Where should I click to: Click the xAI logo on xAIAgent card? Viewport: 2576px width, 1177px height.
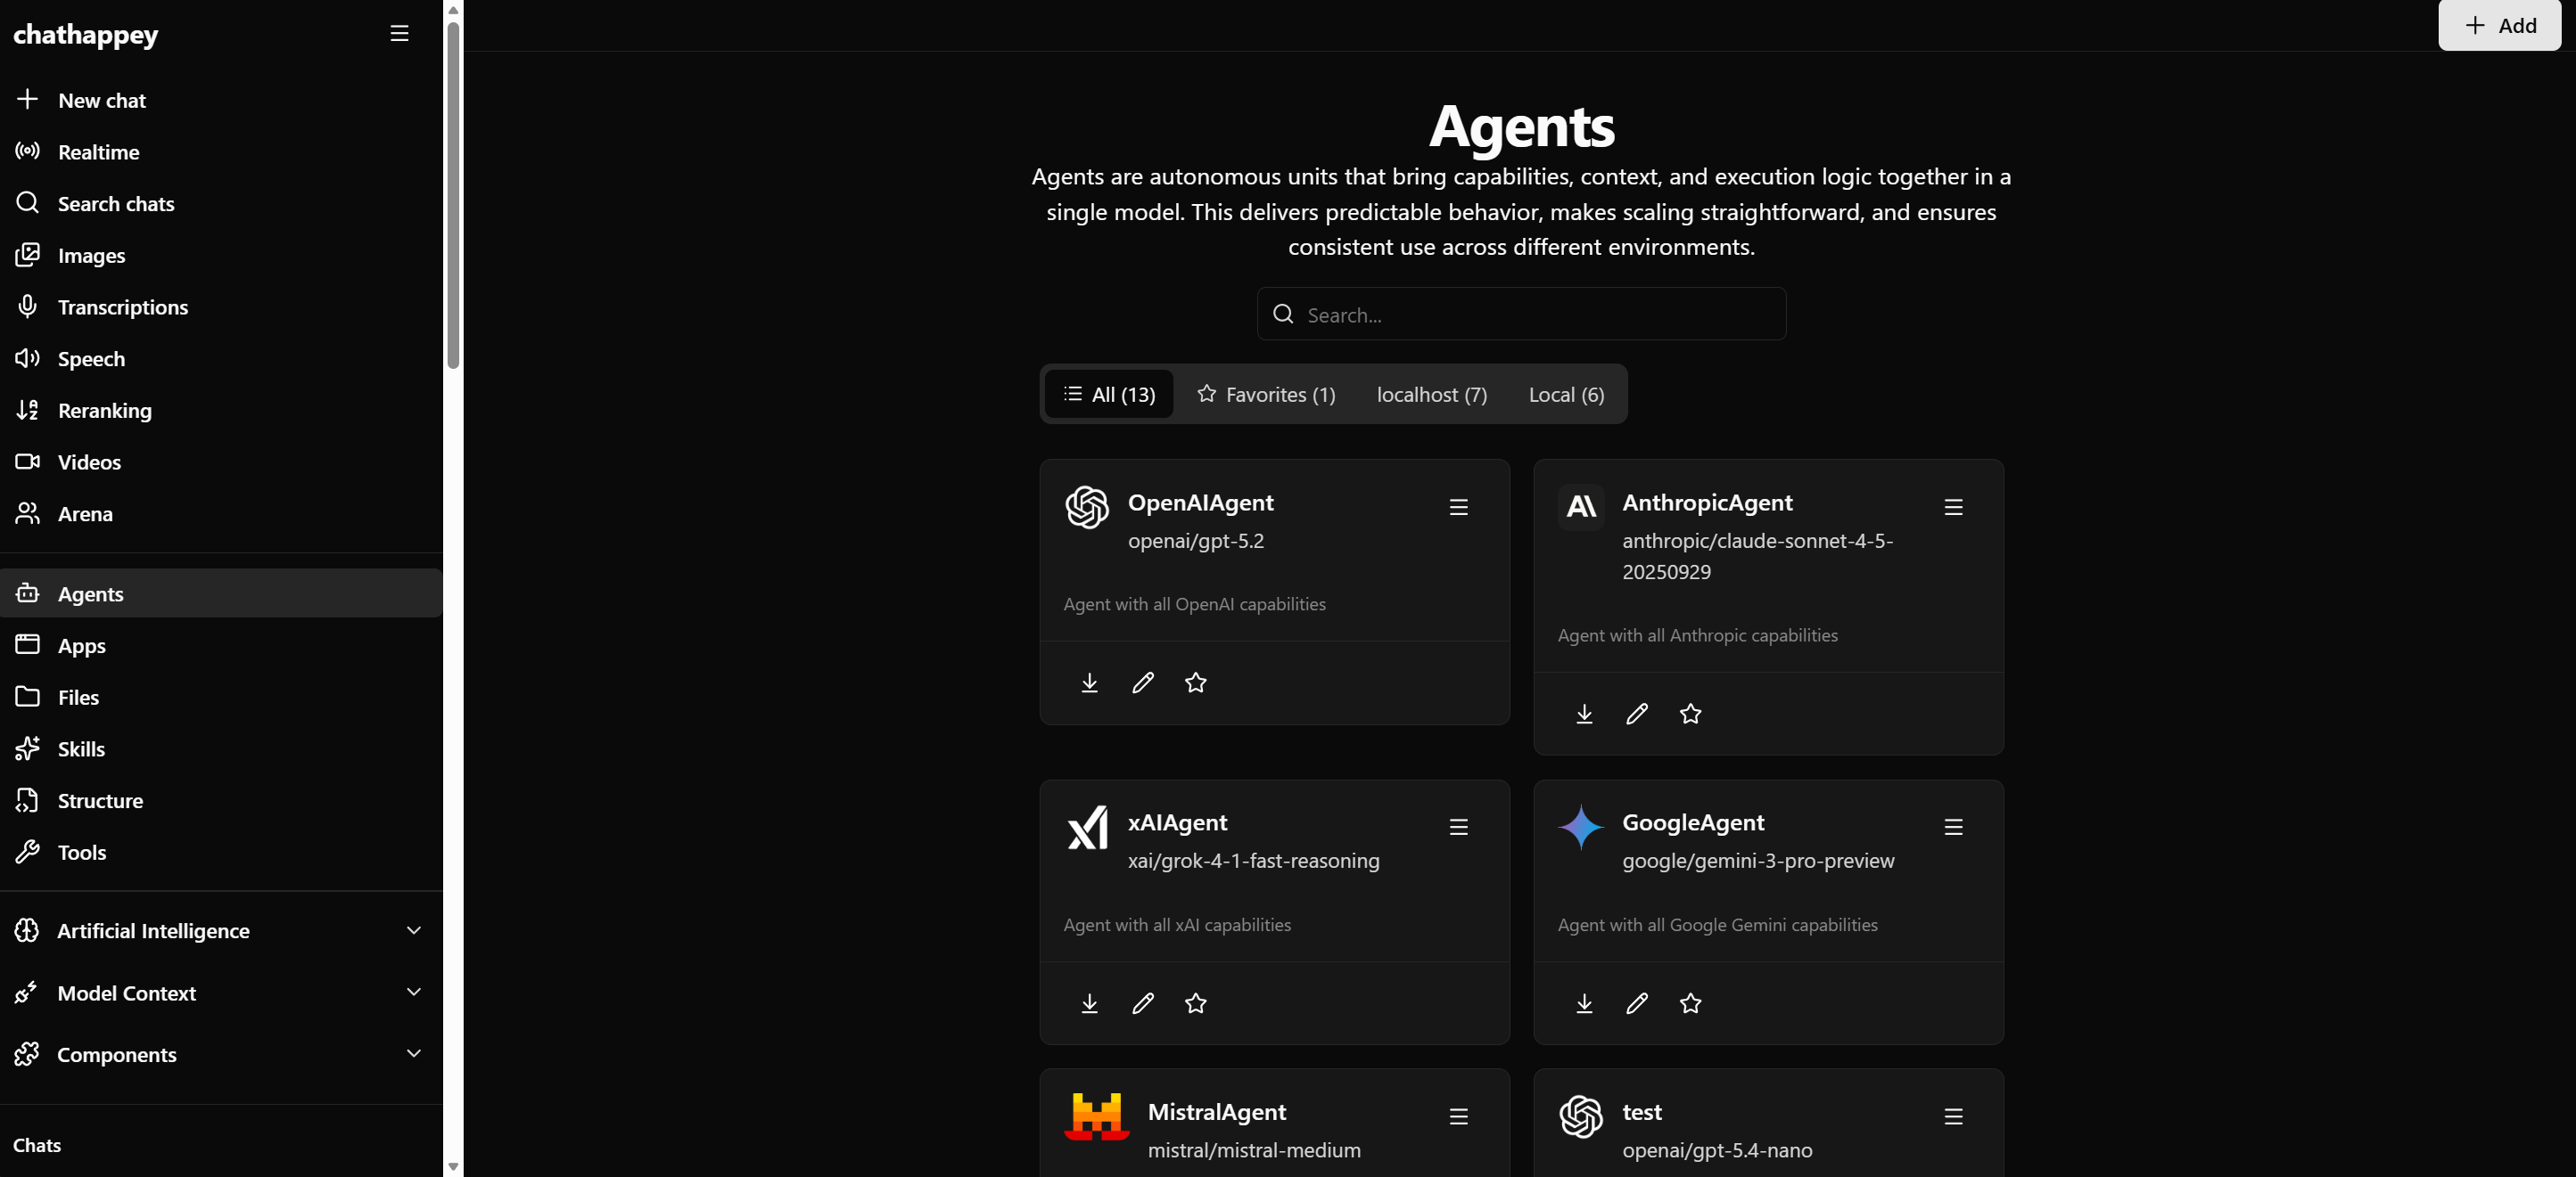(1087, 828)
